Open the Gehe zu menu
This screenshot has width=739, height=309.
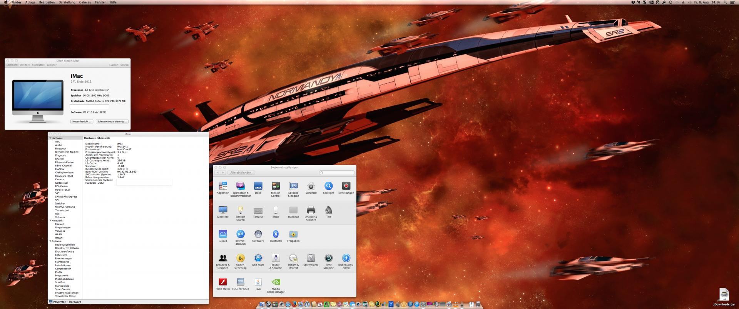pos(85,2)
